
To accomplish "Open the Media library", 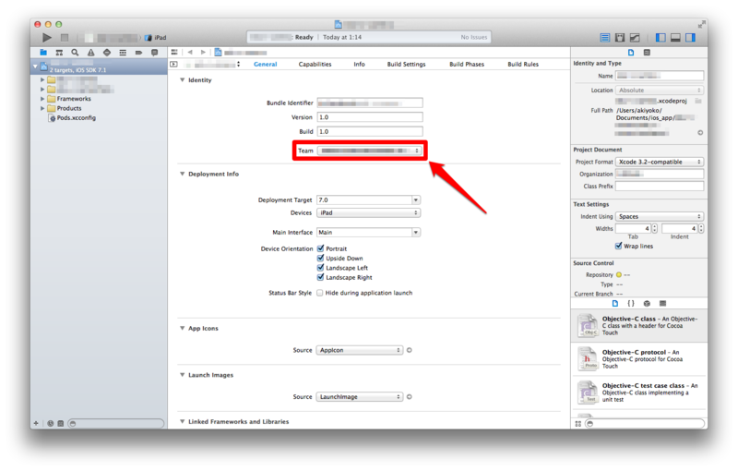I will (662, 303).
